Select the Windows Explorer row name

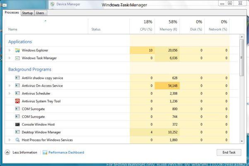[35, 50]
